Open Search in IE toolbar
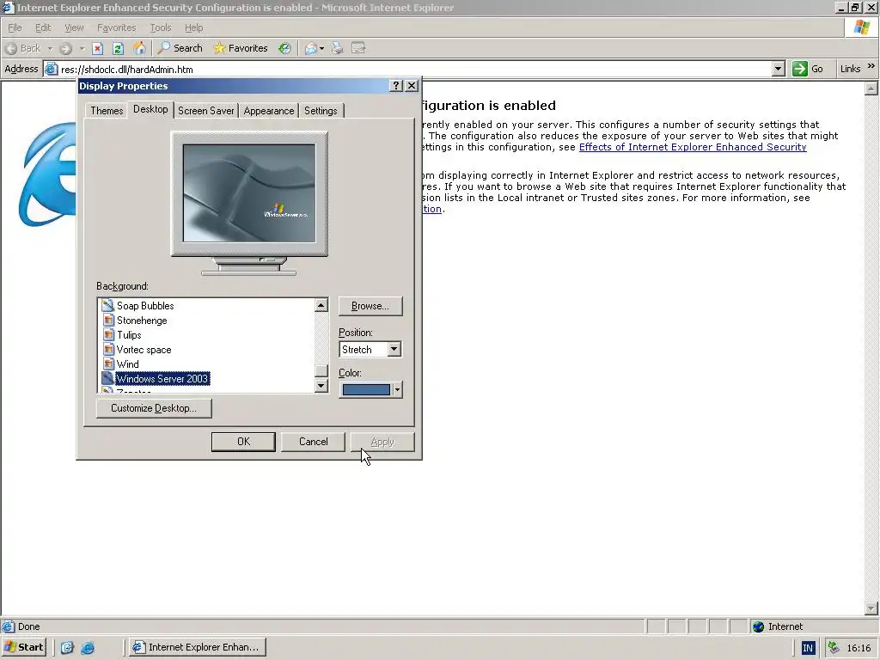The image size is (880, 660). (180, 48)
